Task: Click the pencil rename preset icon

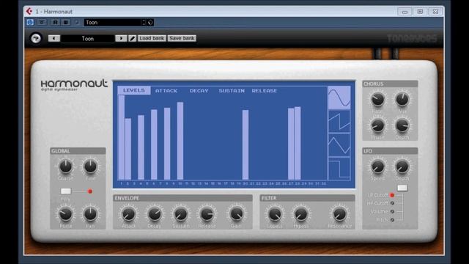Action: point(132,38)
